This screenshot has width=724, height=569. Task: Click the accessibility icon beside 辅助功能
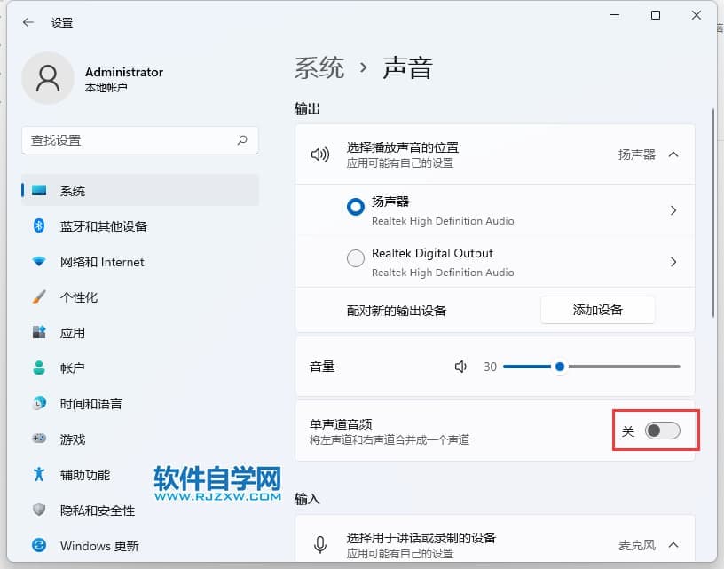(x=39, y=475)
